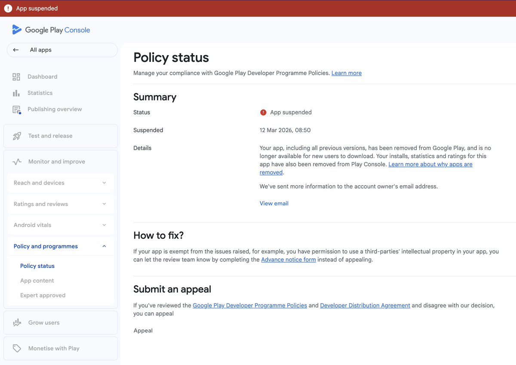Click the Test and release rocket icon
Screen dimensions: 516x365
pos(17,136)
